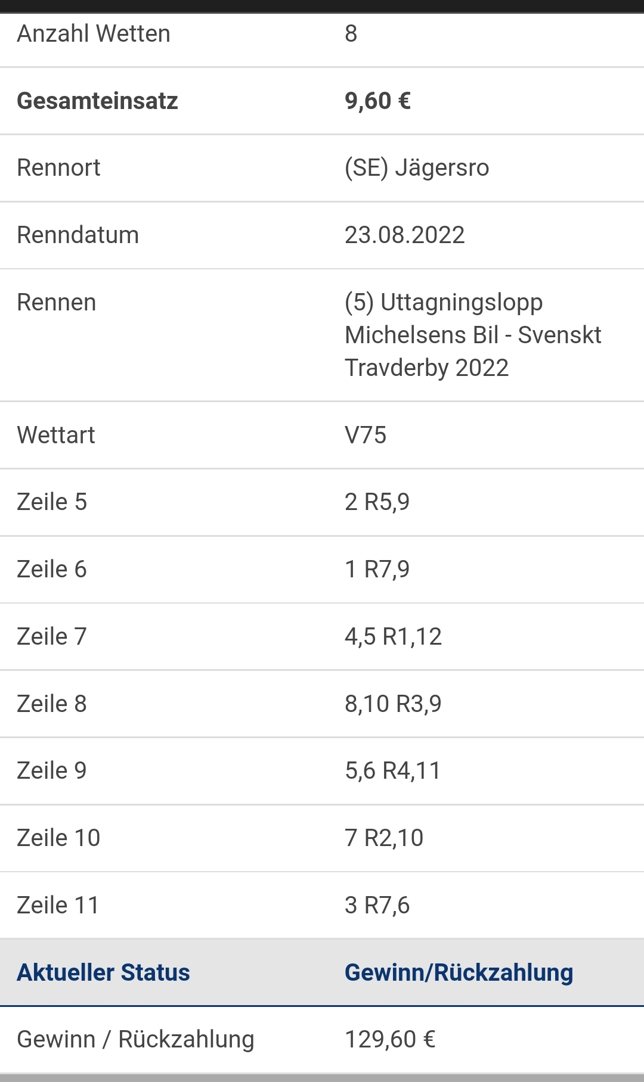Select the Zeile 8 value 8,10 R3,9
Image resolution: width=644 pixels, height=1082 pixels.
coord(393,704)
